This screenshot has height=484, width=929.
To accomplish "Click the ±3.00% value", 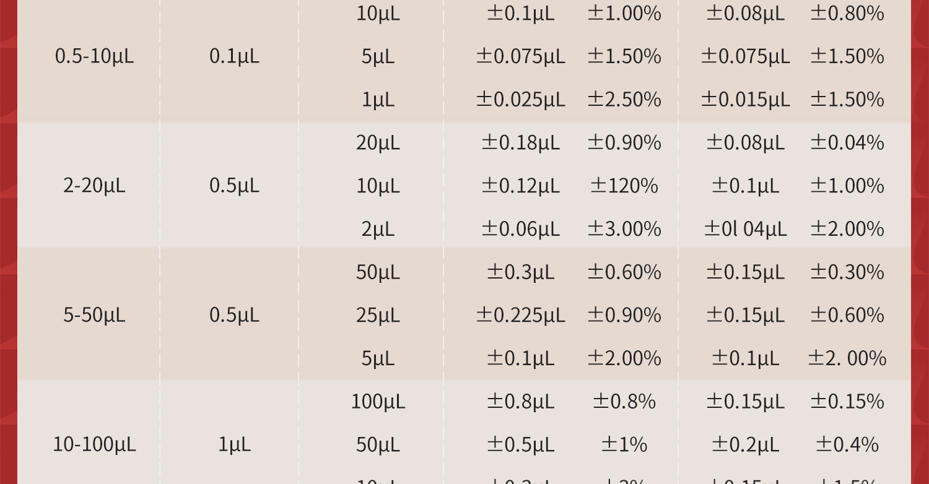I will tap(624, 229).
